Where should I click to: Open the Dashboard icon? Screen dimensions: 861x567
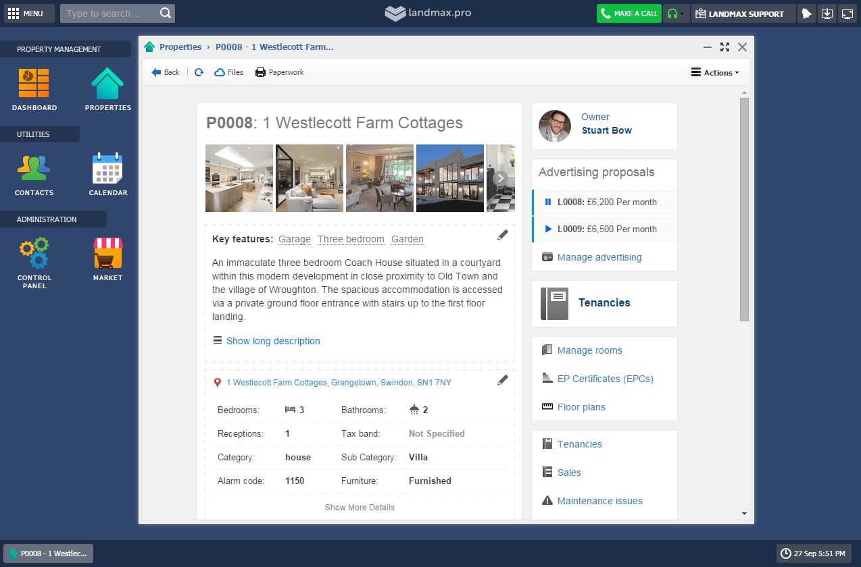(34, 84)
